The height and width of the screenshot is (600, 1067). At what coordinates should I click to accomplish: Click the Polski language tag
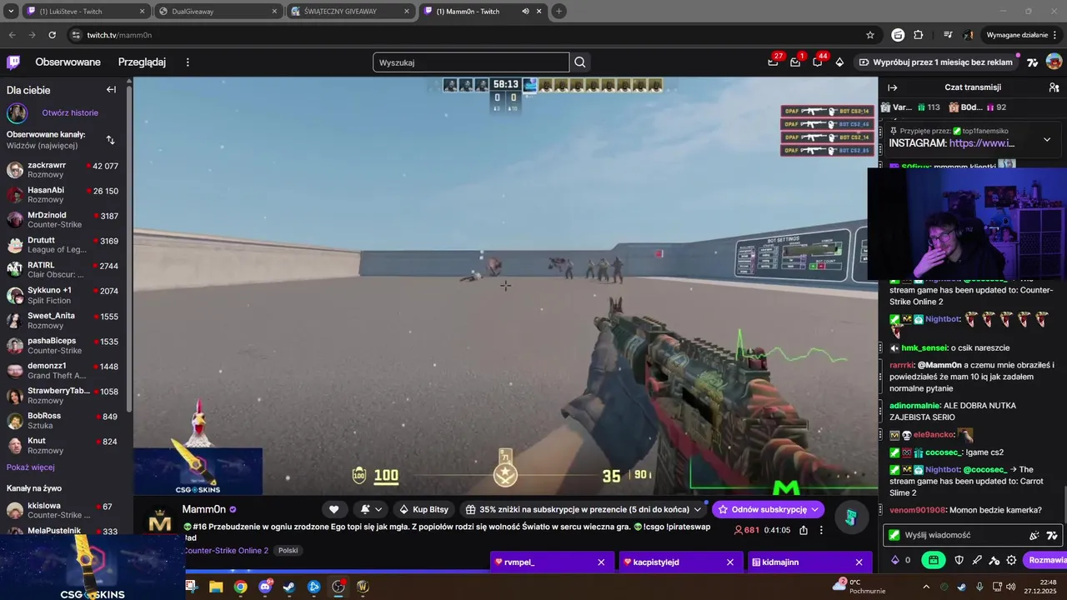click(288, 550)
